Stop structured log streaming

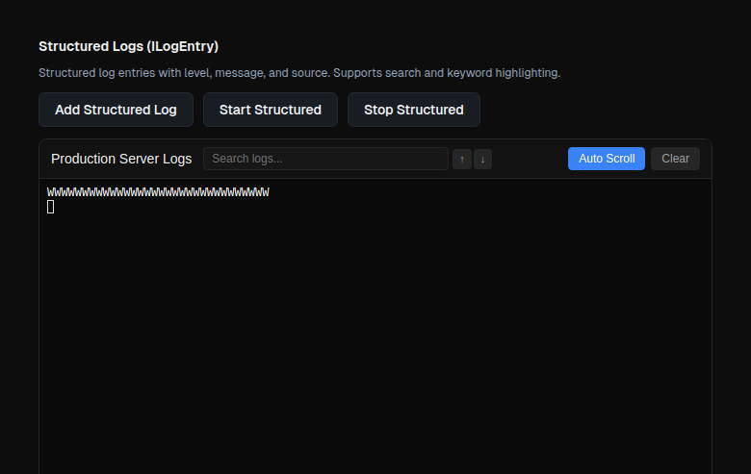click(x=413, y=110)
